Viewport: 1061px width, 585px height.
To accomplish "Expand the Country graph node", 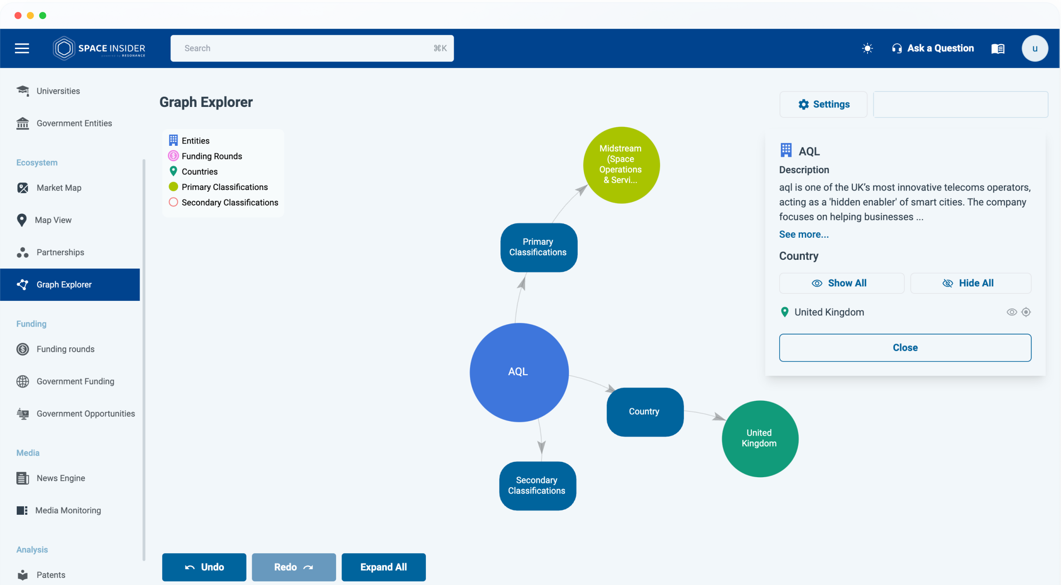I will pos(645,412).
